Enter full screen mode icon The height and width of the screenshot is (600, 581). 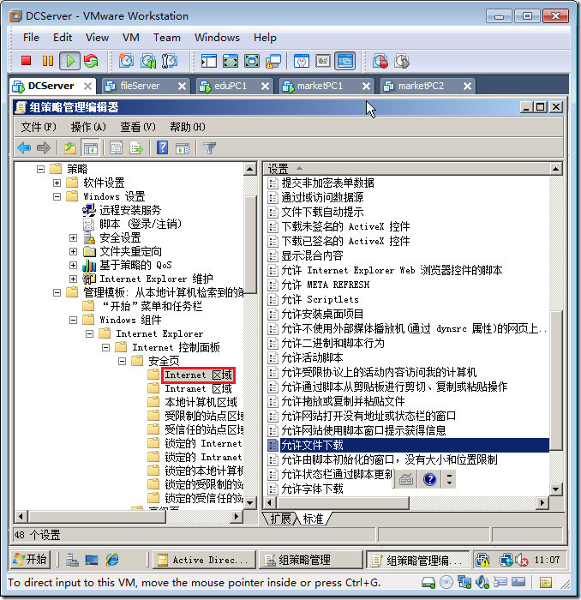[x=231, y=61]
